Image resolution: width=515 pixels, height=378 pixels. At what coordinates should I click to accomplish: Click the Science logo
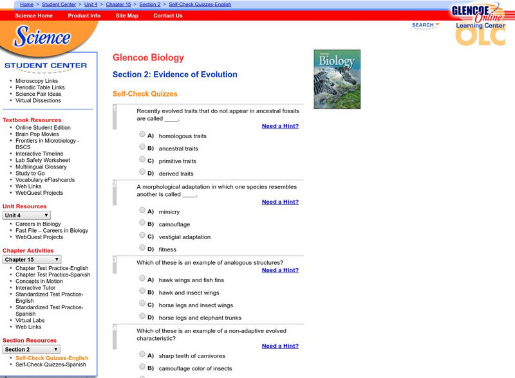(42, 37)
